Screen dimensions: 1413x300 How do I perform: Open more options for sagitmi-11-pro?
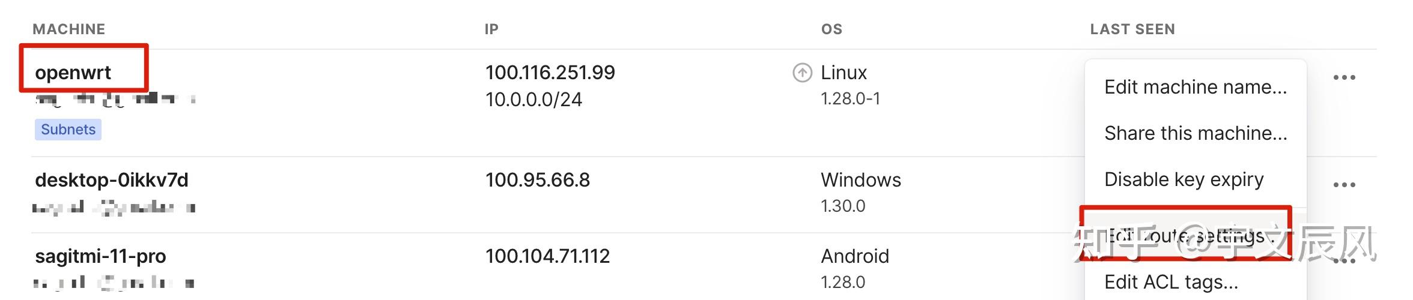(x=1344, y=262)
